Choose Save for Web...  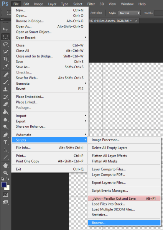click(x=50, y=78)
